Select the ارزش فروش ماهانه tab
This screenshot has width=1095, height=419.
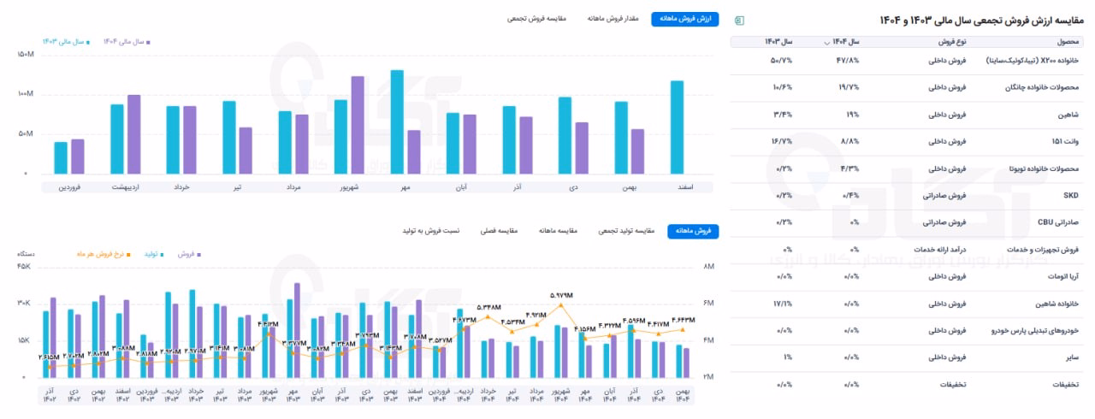click(685, 19)
